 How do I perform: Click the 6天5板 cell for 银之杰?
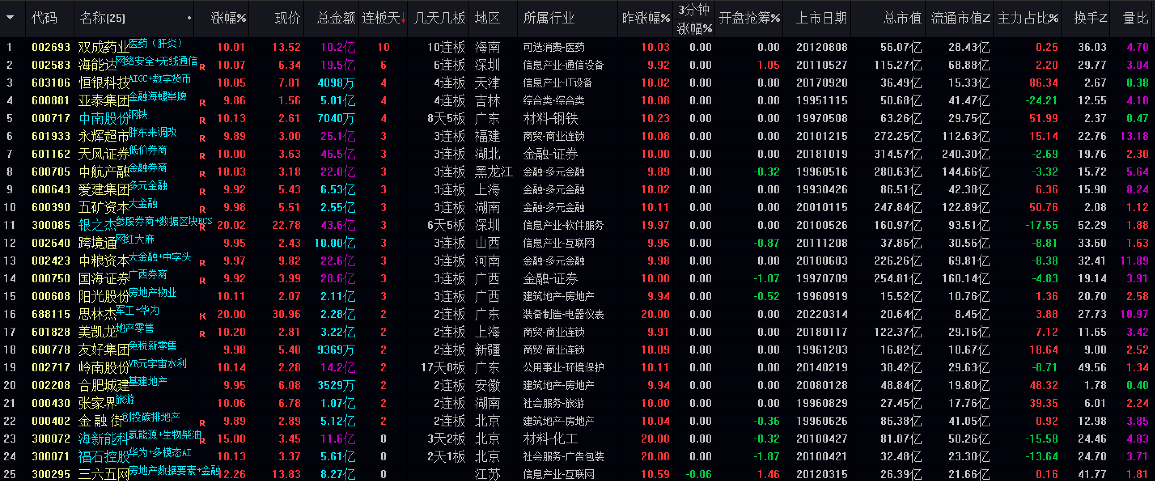[446, 225]
